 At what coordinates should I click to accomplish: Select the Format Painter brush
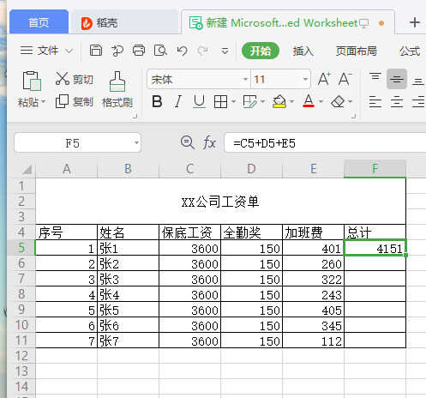[x=117, y=89]
